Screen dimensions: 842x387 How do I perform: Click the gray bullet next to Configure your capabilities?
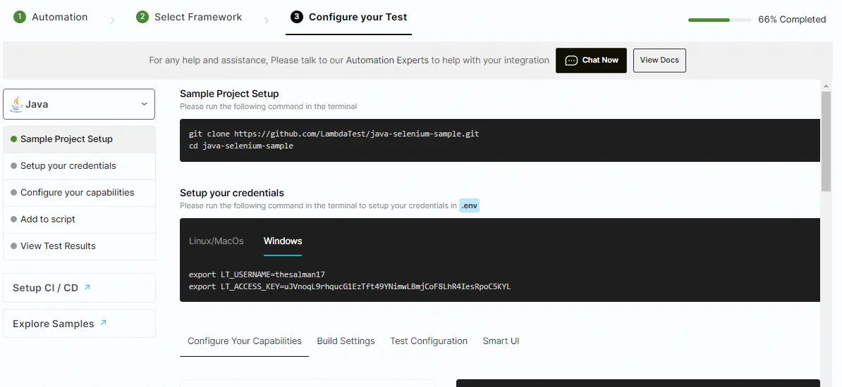tap(14, 193)
